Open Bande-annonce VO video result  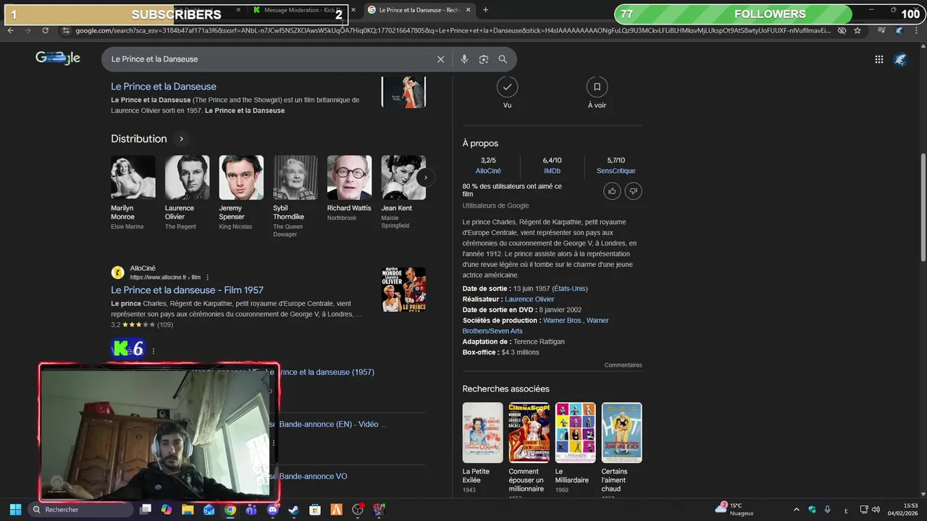(313, 476)
